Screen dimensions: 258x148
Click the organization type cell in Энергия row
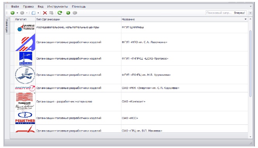tap(78, 88)
